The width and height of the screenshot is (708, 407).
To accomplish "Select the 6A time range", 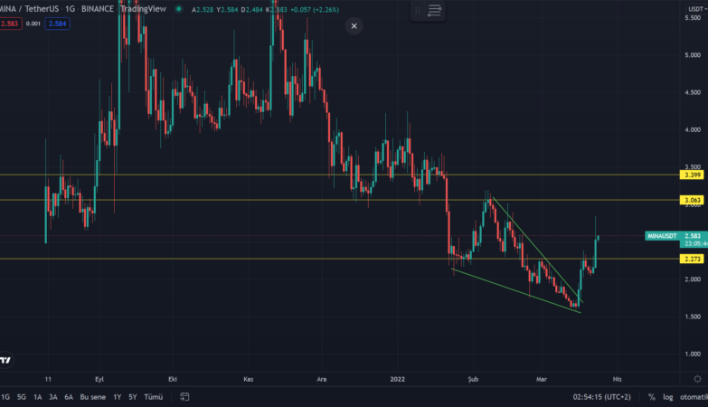I will coord(68,397).
